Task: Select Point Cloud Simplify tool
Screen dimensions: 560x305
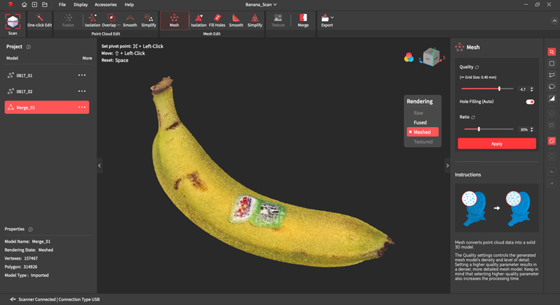Action: point(148,21)
